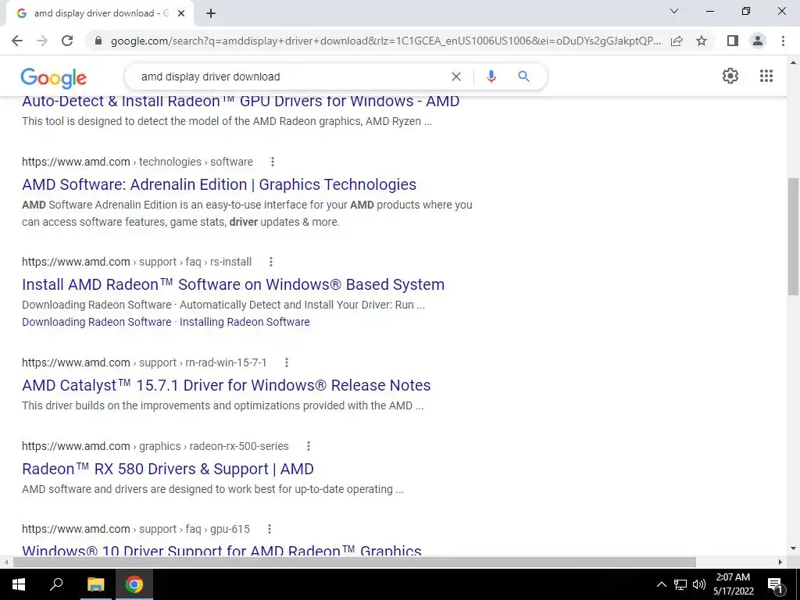Screen dimensions: 800x600
Task: Go to Google home via logo
Action: (x=54, y=78)
